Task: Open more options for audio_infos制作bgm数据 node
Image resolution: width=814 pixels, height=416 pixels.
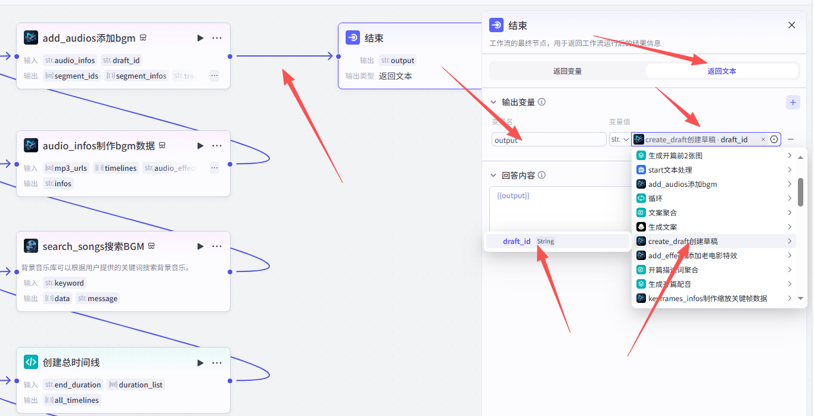Action: [x=217, y=146]
